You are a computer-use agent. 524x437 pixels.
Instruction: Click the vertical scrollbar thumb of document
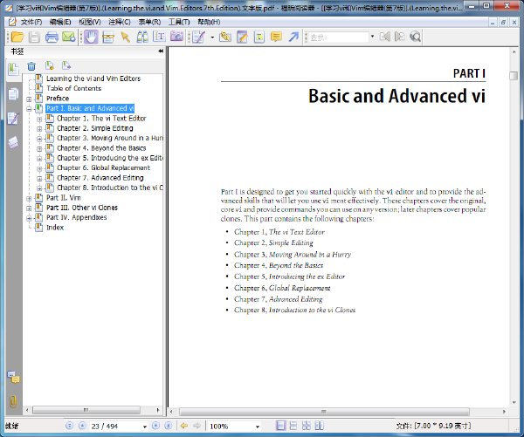(x=514, y=75)
